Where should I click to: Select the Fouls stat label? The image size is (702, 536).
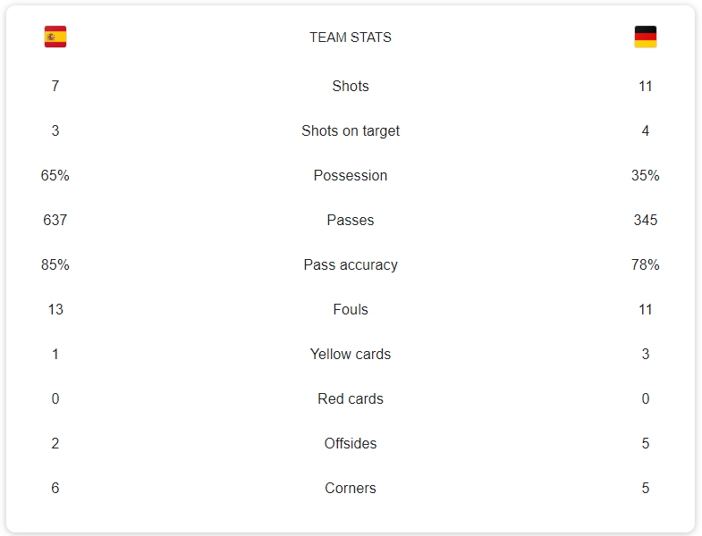tap(351, 310)
